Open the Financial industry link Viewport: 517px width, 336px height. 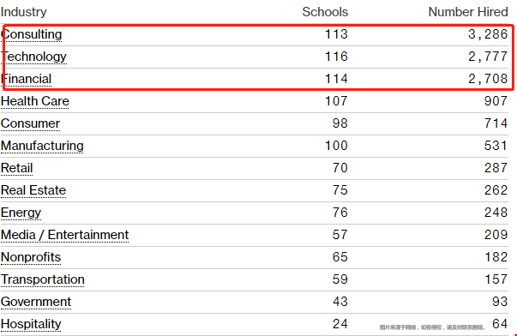26,79
